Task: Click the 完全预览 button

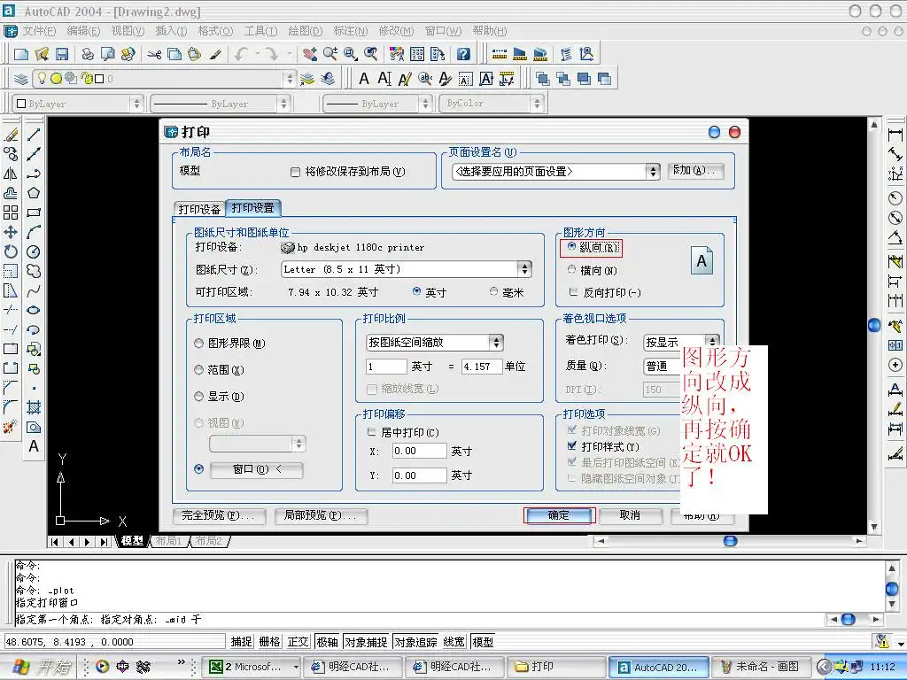Action: [219, 516]
